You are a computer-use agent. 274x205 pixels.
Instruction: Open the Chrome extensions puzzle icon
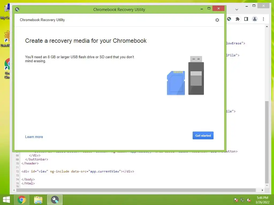238,19
